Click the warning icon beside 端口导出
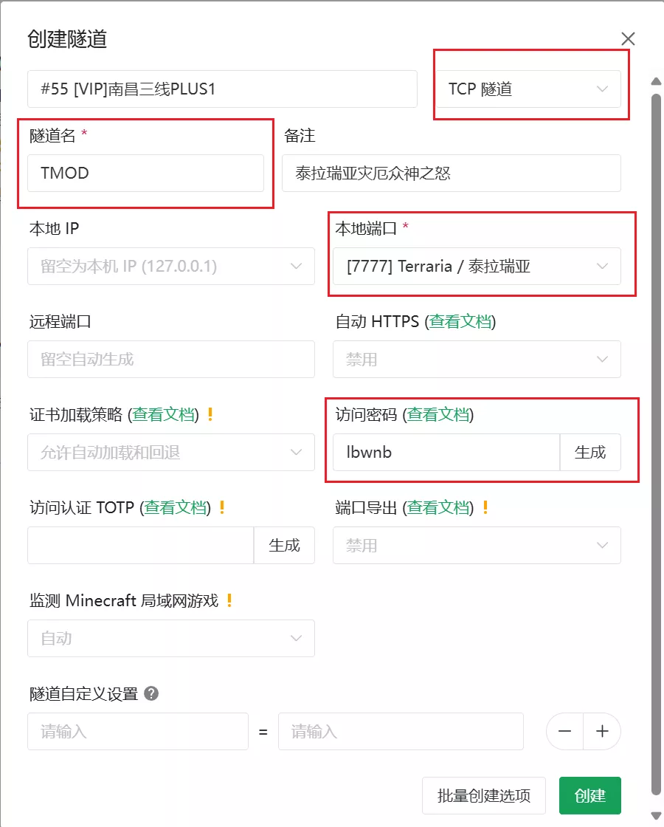 485,507
